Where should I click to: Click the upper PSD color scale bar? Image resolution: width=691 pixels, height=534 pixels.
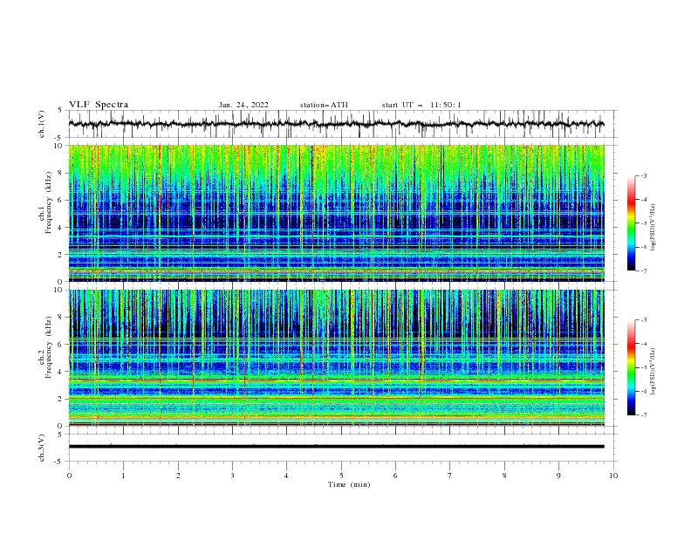[631, 222]
